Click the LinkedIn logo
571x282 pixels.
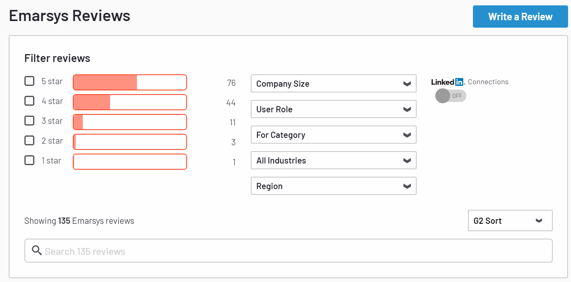pos(448,82)
